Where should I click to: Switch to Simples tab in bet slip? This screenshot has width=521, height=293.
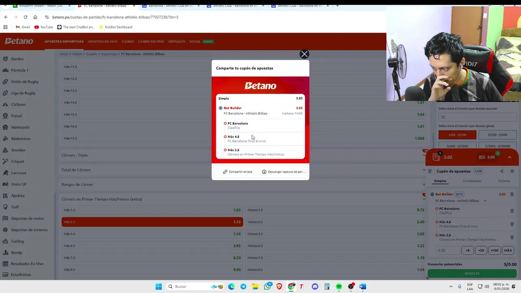(440, 181)
